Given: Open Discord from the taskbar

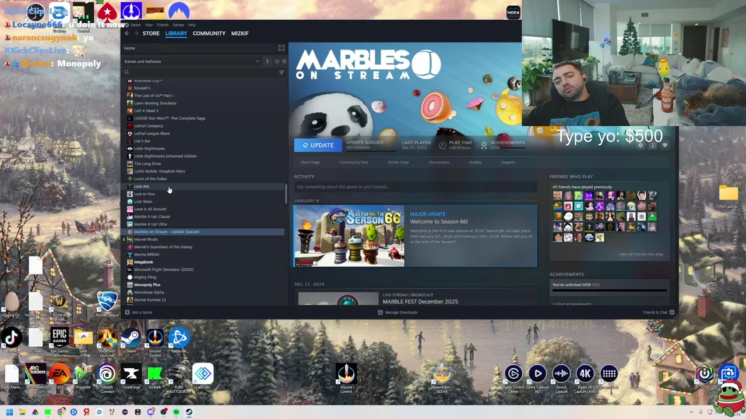Looking at the screenshot, I should pyautogui.click(x=150, y=412).
